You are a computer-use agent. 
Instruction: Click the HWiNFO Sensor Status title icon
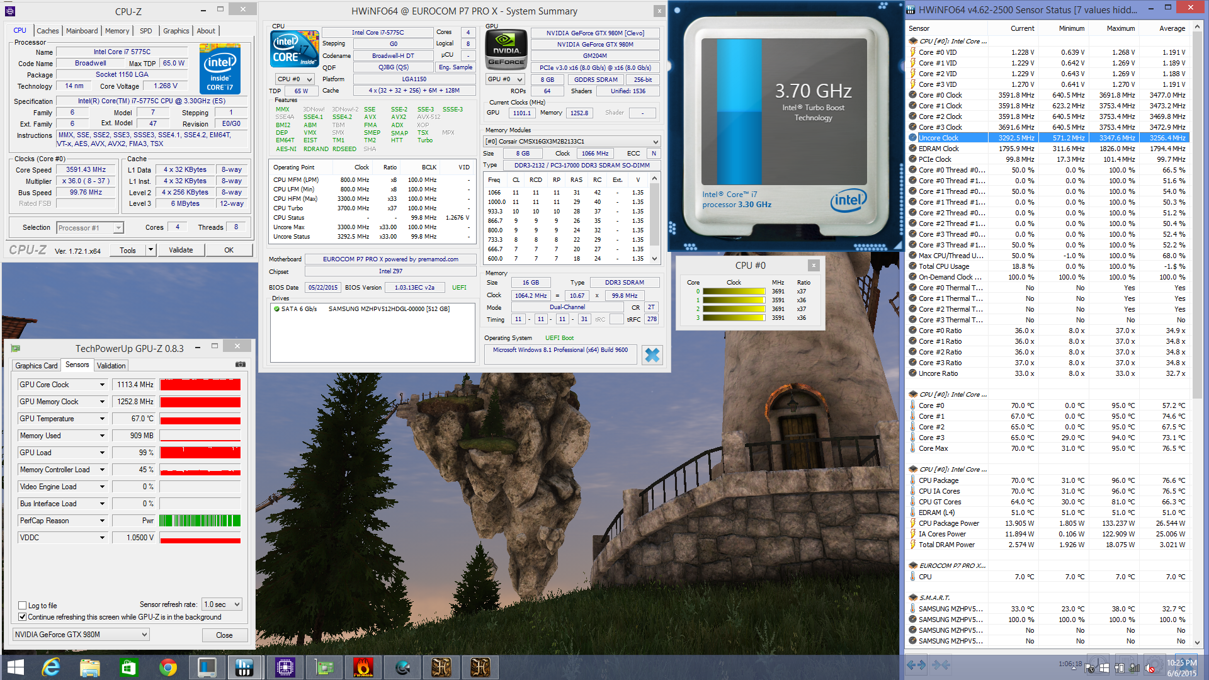click(x=911, y=9)
